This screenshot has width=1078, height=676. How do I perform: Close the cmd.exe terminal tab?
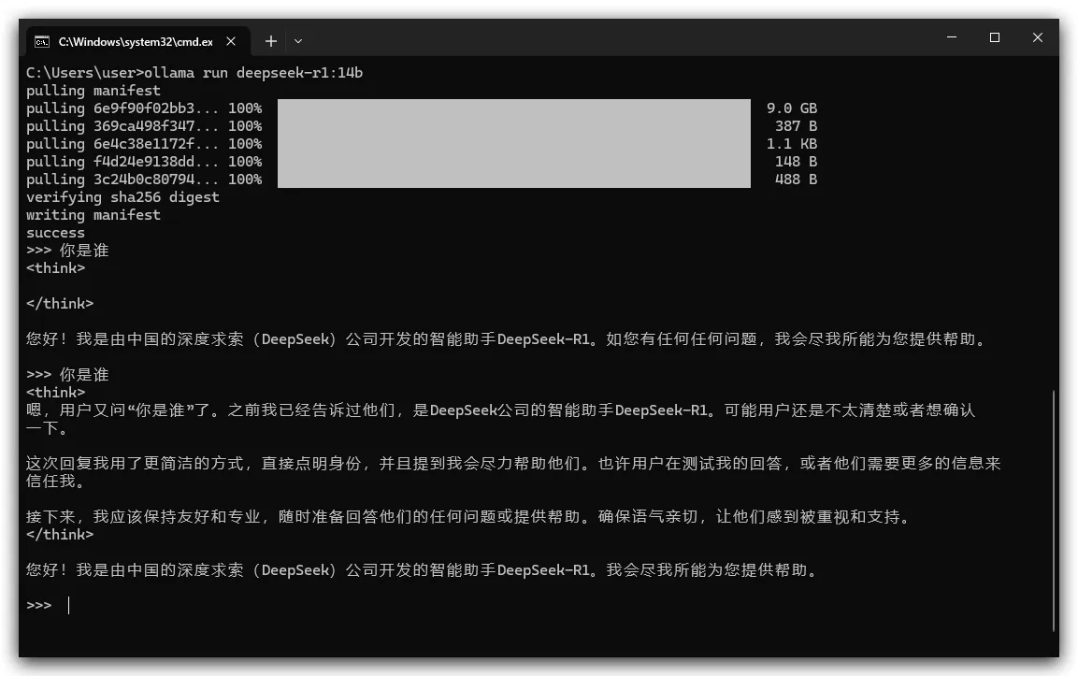click(232, 41)
